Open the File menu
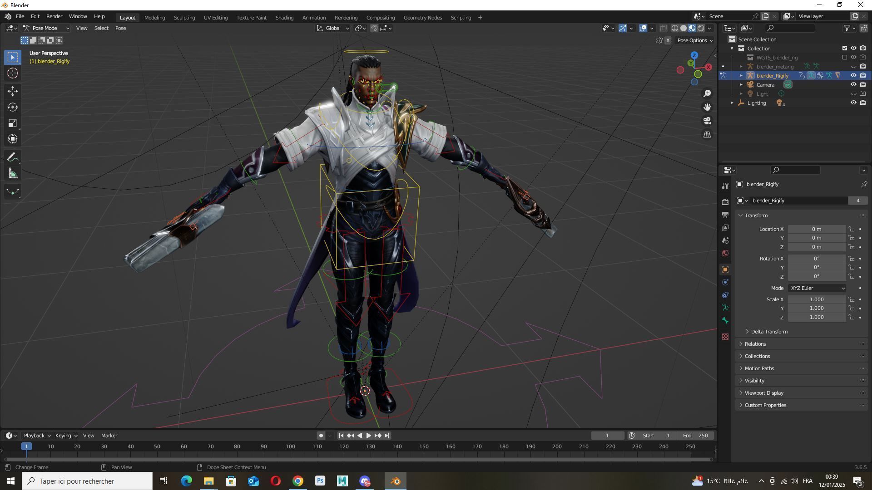This screenshot has height=490, width=872. pos(20,16)
